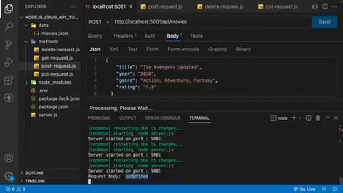Open the Accounts icon in activity bar
This screenshot has width=343, height=193.
[9, 158]
